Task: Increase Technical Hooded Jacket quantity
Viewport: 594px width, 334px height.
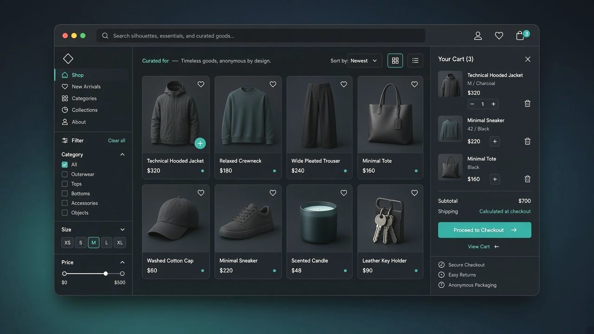Action: (493, 104)
